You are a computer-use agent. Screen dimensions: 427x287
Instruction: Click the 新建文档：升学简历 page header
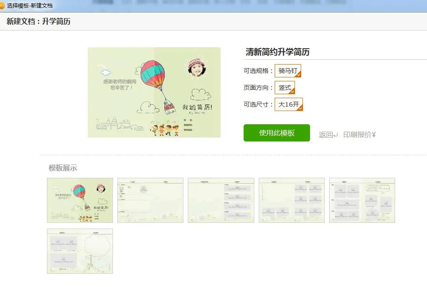(38, 21)
